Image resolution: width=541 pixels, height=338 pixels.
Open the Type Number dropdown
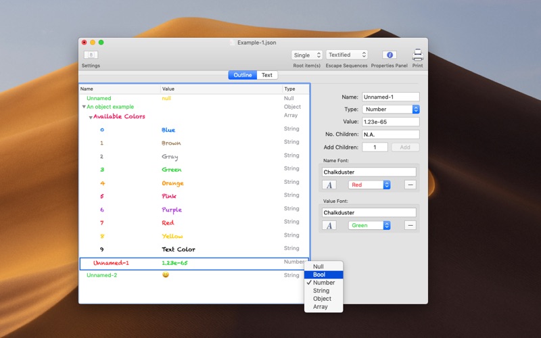pyautogui.click(x=391, y=110)
